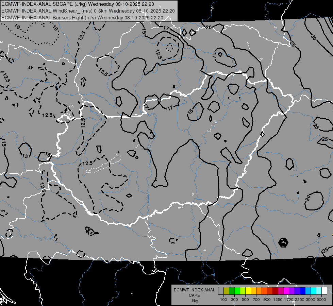Image resolution: width=333 pixels, height=306 pixels.
Task: Select the yellow-green lime legend swatch
Action: (x=243, y=291)
